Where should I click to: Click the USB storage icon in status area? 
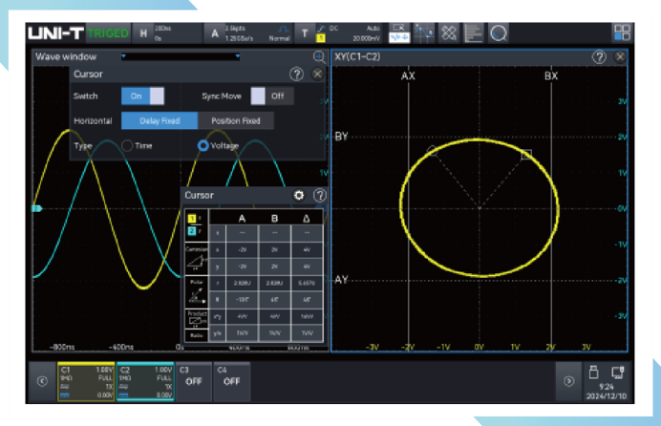point(593,373)
